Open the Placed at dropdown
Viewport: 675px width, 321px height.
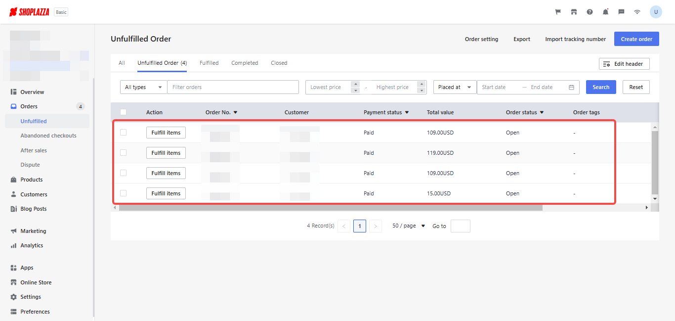(455, 87)
